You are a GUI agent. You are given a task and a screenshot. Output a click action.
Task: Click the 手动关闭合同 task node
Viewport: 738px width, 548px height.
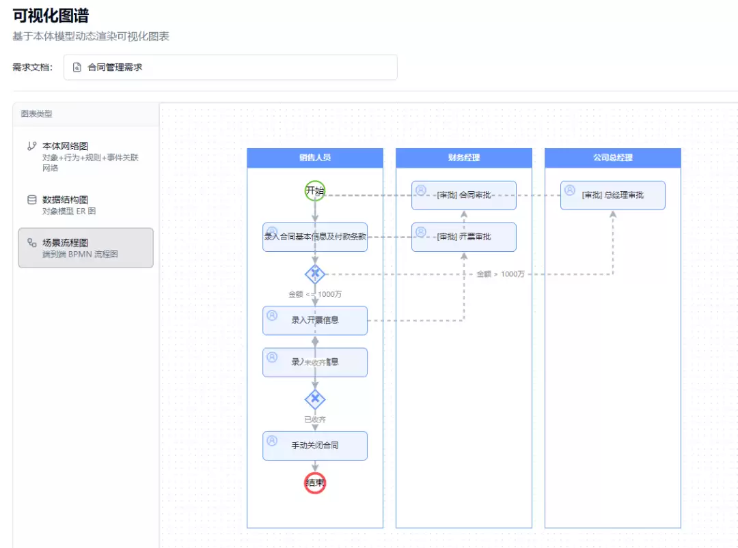(315, 446)
